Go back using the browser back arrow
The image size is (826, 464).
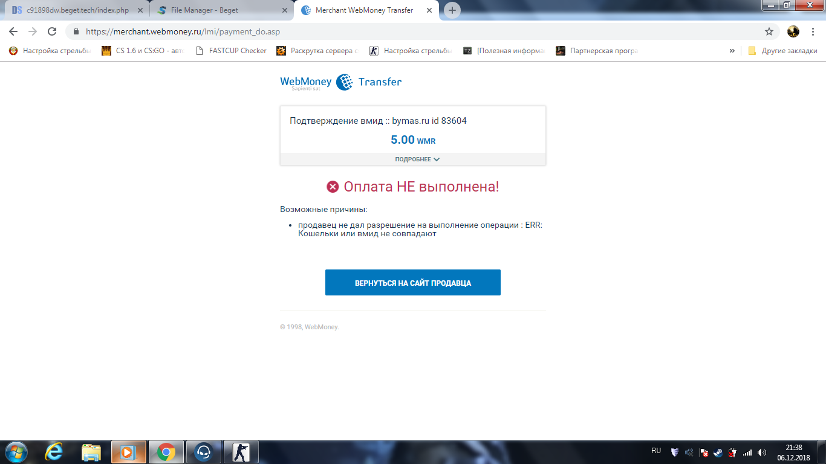point(13,31)
